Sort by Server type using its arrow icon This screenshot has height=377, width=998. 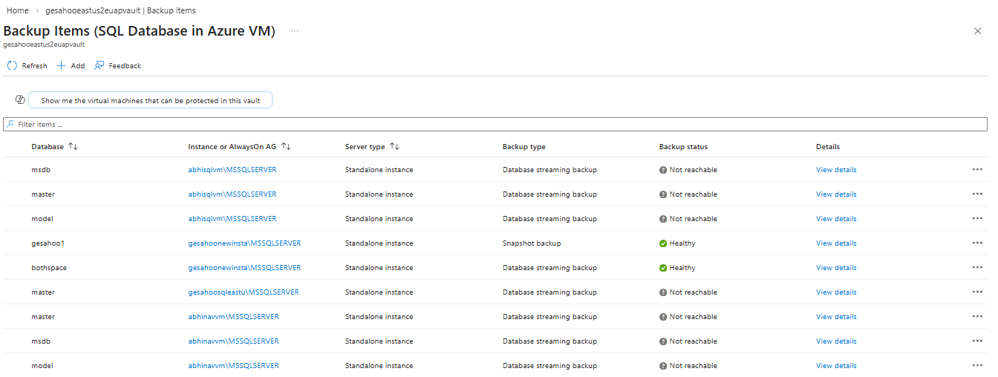(x=394, y=147)
